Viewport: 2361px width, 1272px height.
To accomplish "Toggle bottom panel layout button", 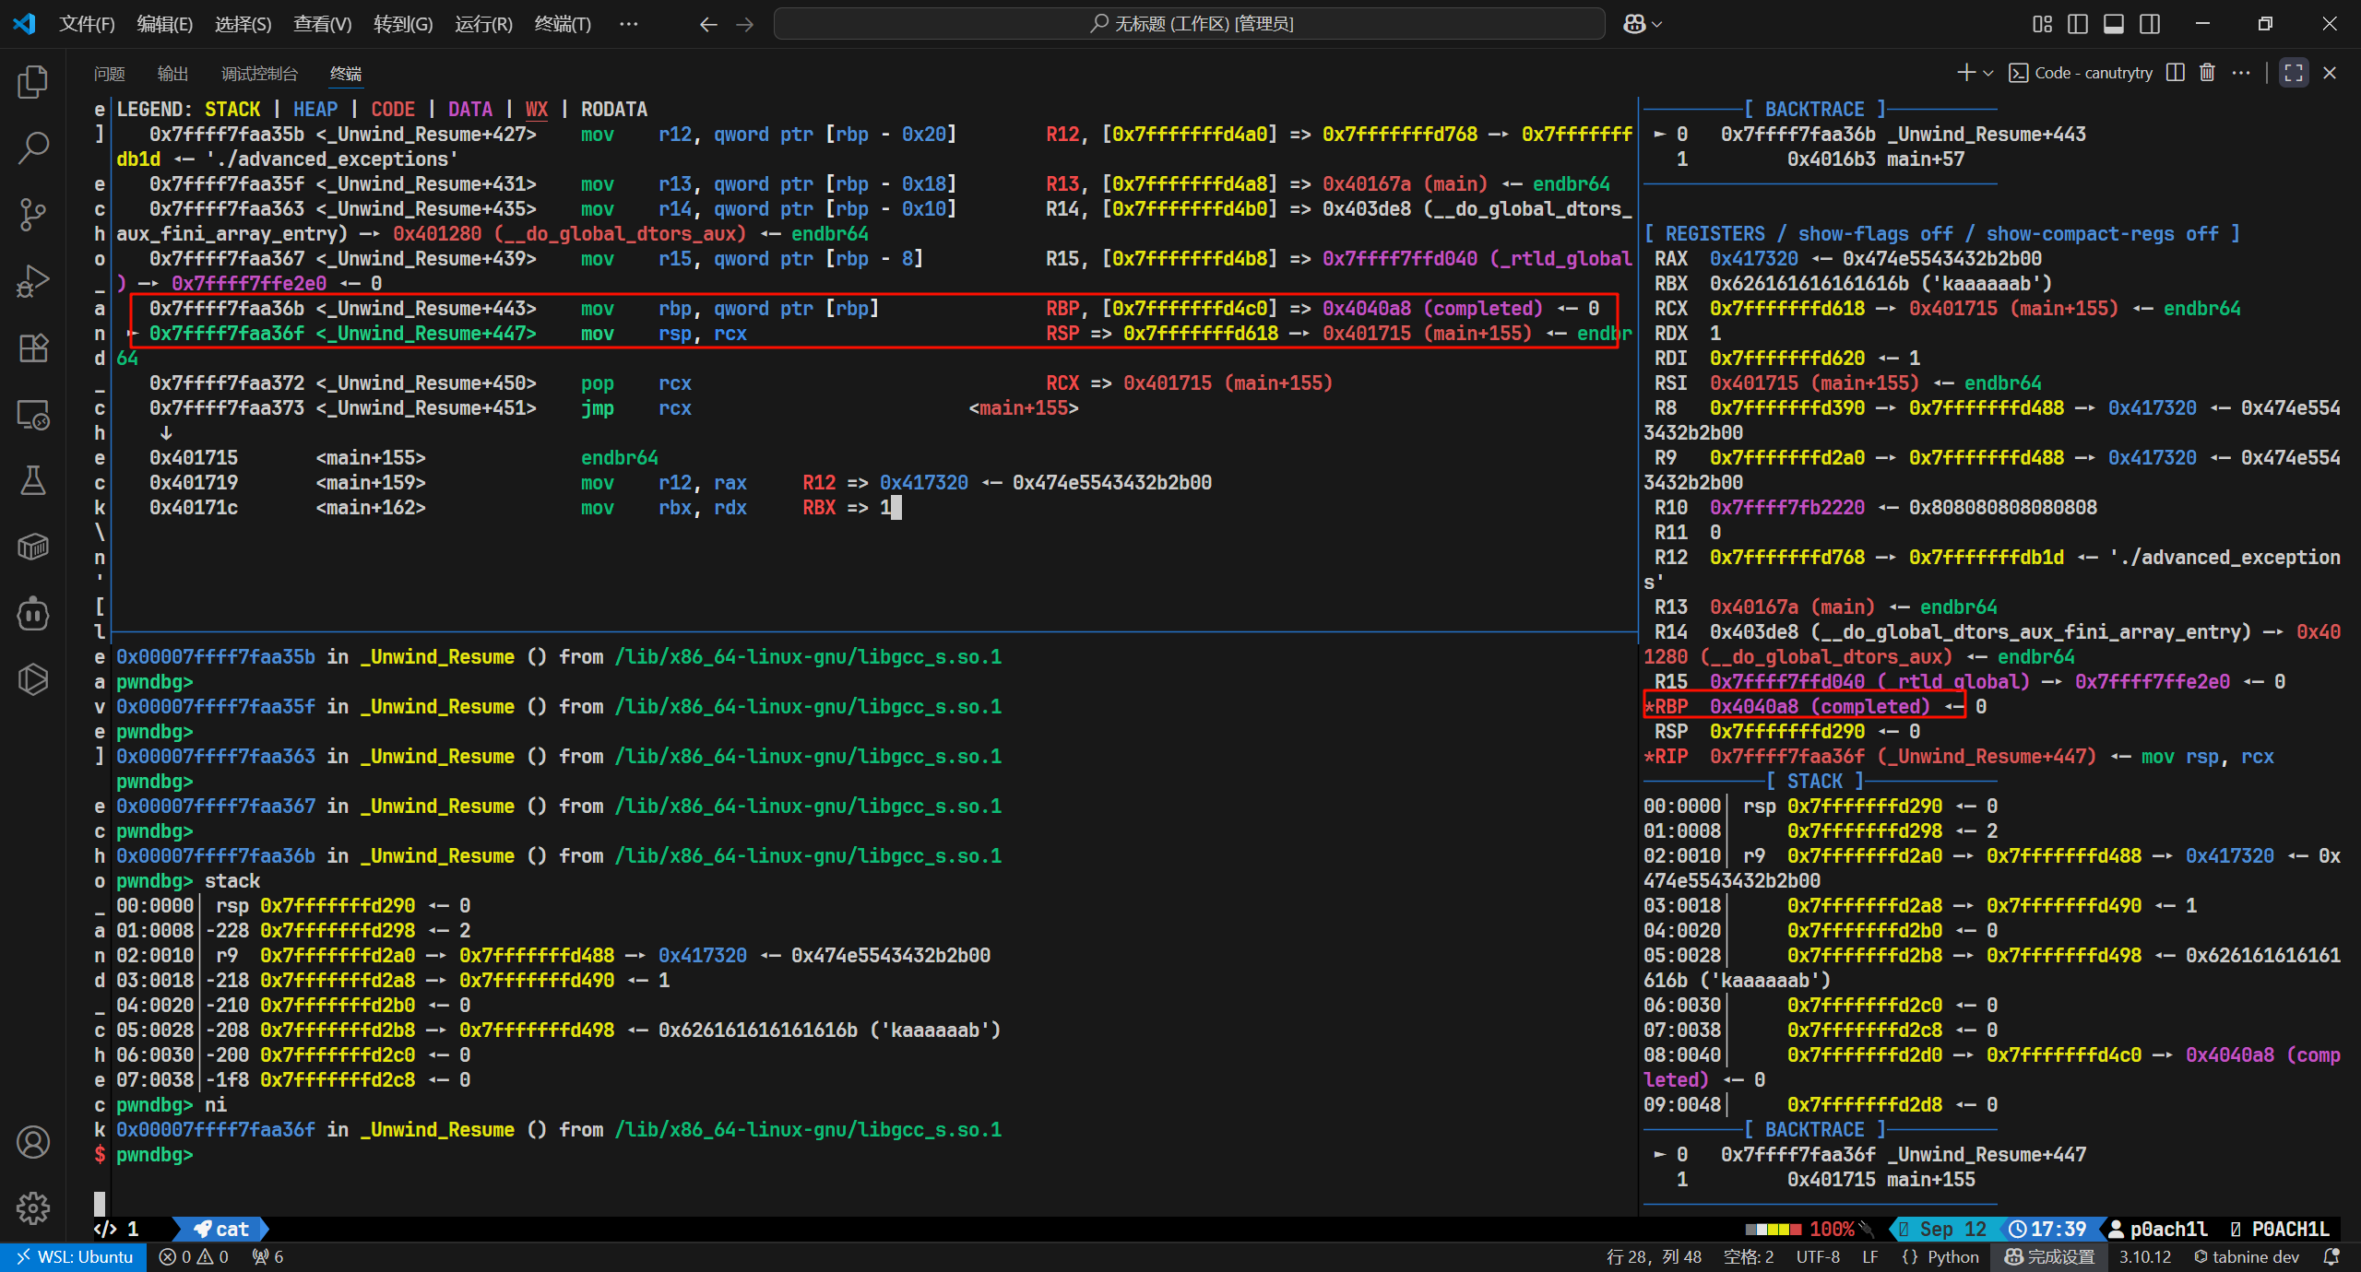I will click(2114, 24).
